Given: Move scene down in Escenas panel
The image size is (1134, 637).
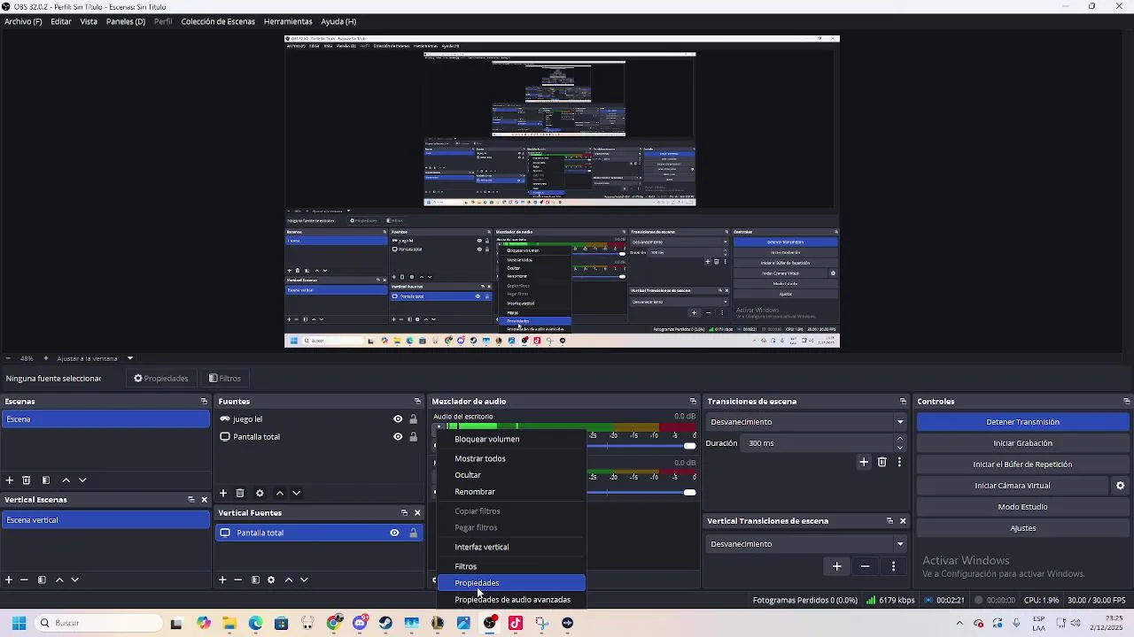Looking at the screenshot, I should tap(82, 480).
